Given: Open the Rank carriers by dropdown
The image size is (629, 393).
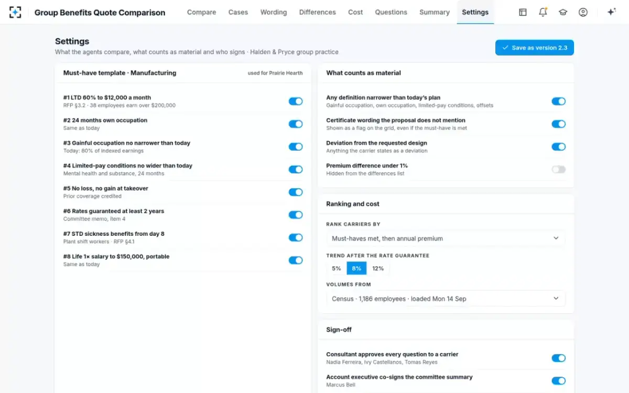Looking at the screenshot, I should 446,238.
